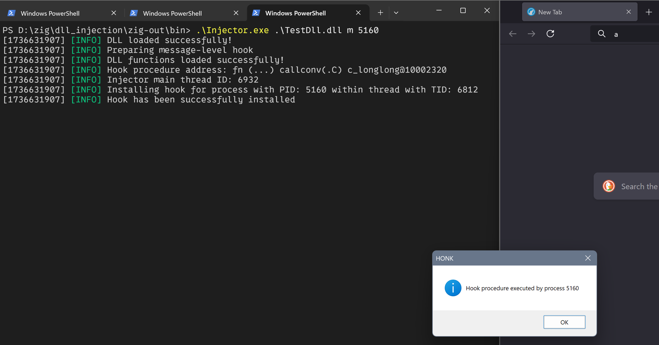Screen dimensions: 659x345
Task: Close the HONK dialog with X
Action: click(588, 258)
